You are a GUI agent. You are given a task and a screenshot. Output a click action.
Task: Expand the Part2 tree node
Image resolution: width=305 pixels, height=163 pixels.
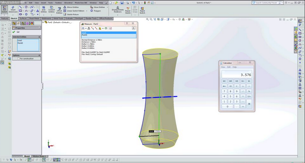(43, 23)
